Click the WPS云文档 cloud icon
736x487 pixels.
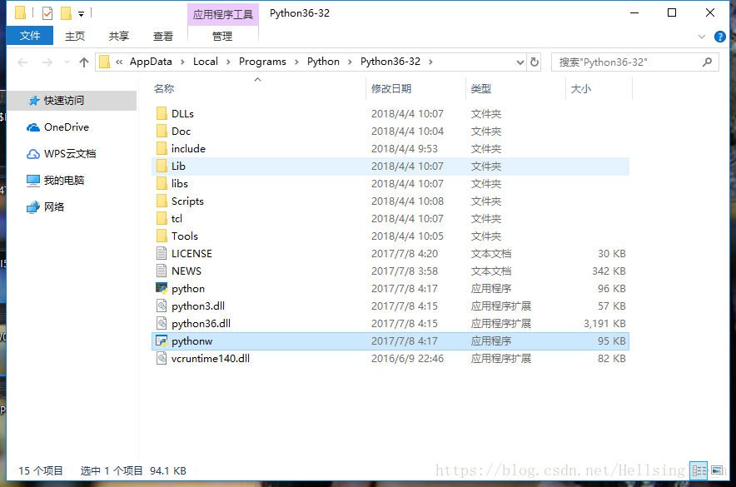(x=32, y=154)
